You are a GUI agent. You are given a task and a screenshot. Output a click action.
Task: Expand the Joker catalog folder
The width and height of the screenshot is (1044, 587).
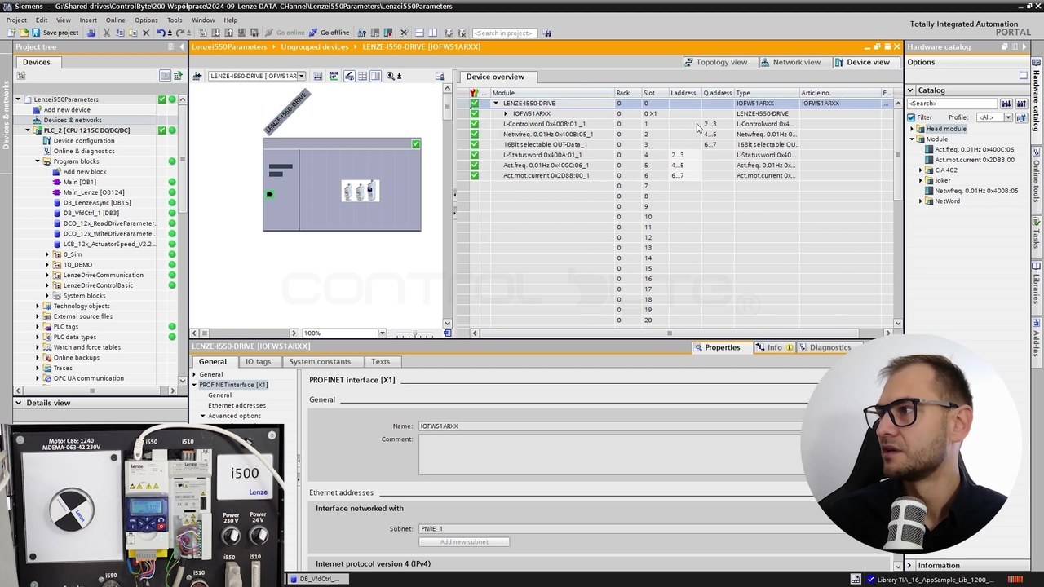tap(921, 180)
